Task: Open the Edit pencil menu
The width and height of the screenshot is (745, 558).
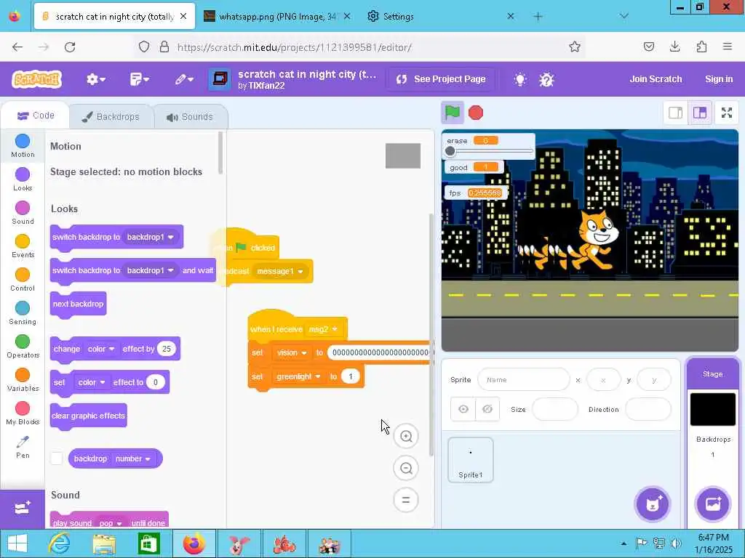Action: [184, 79]
